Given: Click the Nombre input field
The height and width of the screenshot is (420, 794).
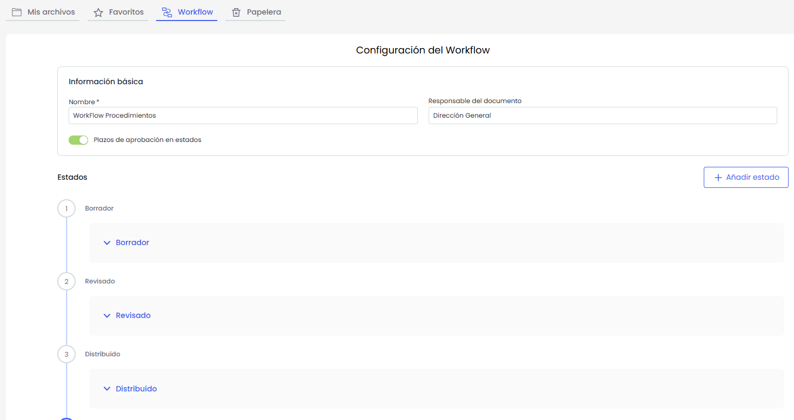Looking at the screenshot, I should point(243,116).
